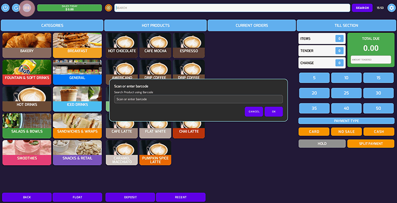Click the power logout icon
Viewport: 397px width, 203px height.
coord(5,8)
